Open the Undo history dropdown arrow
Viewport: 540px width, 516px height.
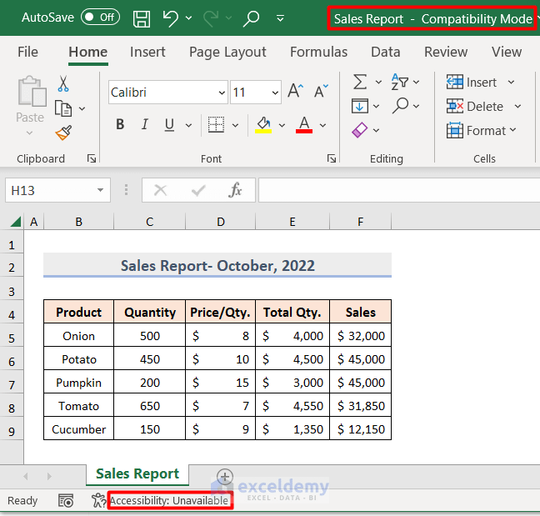pos(188,18)
